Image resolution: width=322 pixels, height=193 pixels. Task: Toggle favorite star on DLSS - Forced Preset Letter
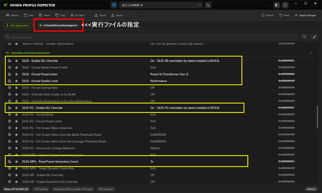coord(16,74)
